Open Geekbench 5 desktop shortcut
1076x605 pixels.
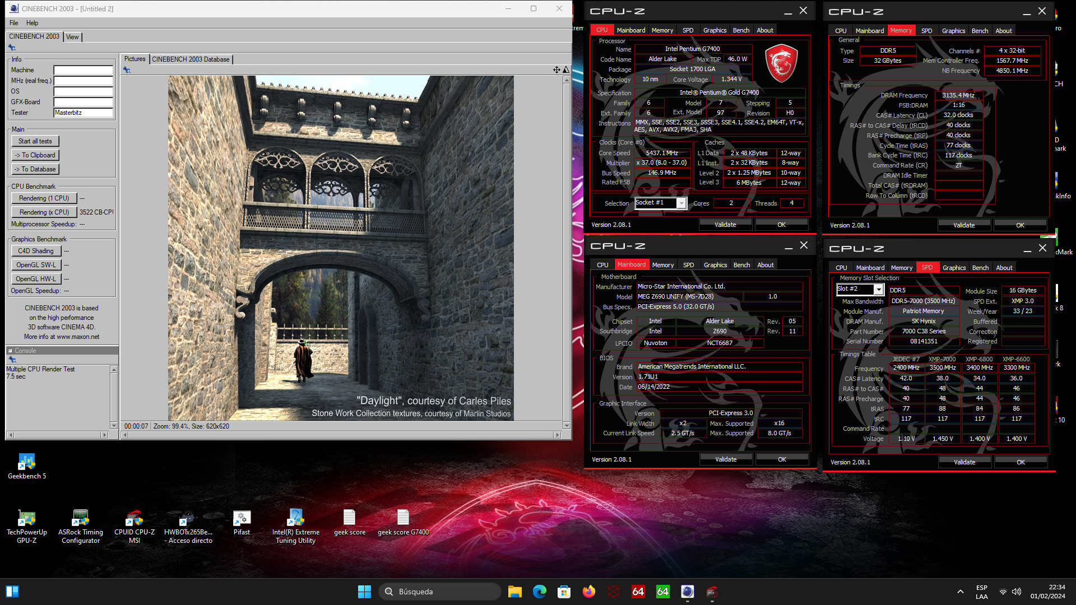pos(26,466)
